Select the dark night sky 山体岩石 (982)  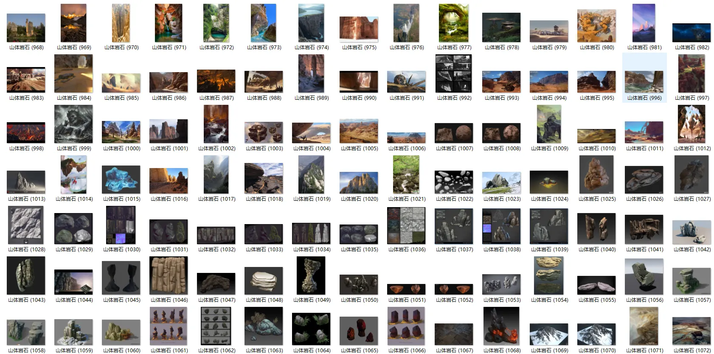692,33
